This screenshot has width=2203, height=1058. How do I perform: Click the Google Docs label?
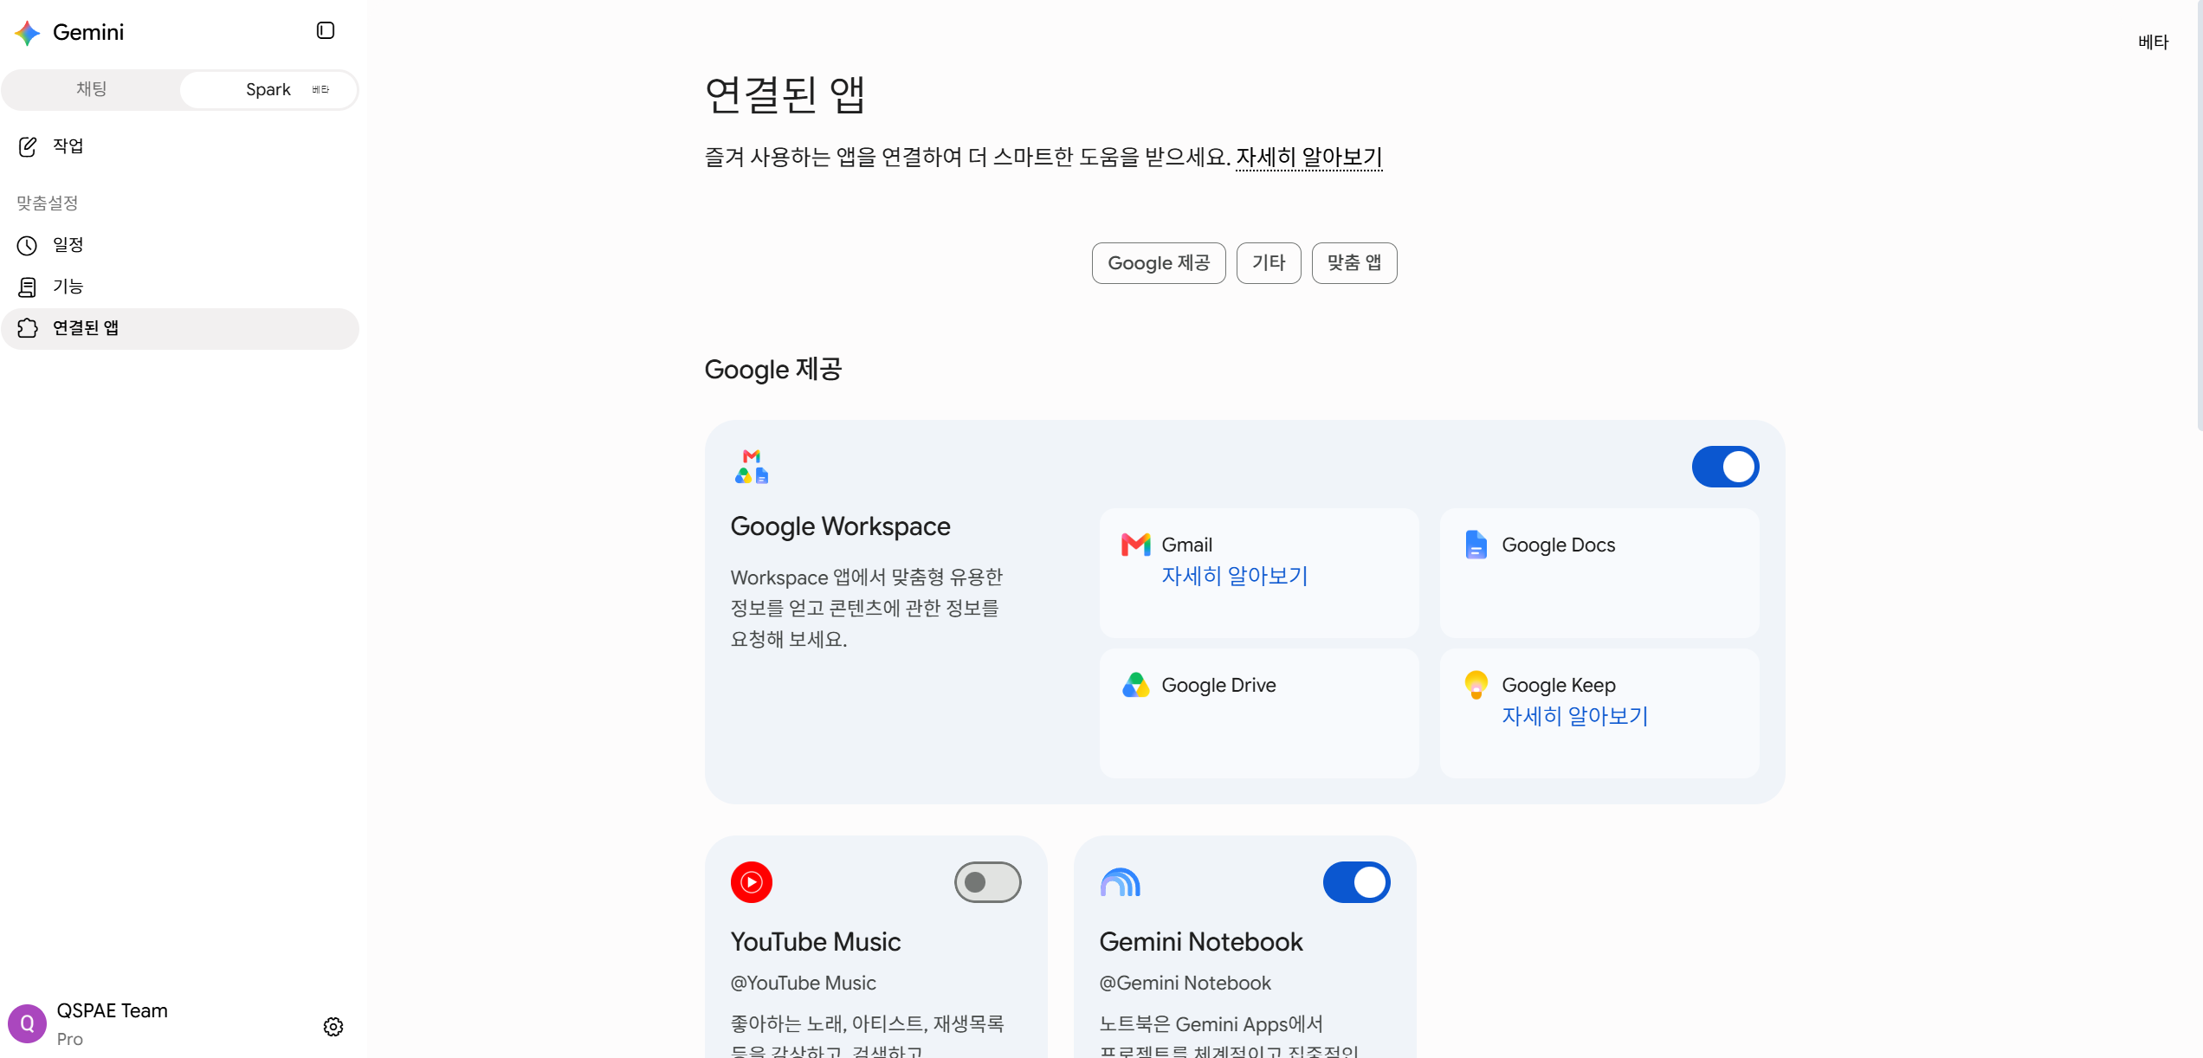(1558, 545)
